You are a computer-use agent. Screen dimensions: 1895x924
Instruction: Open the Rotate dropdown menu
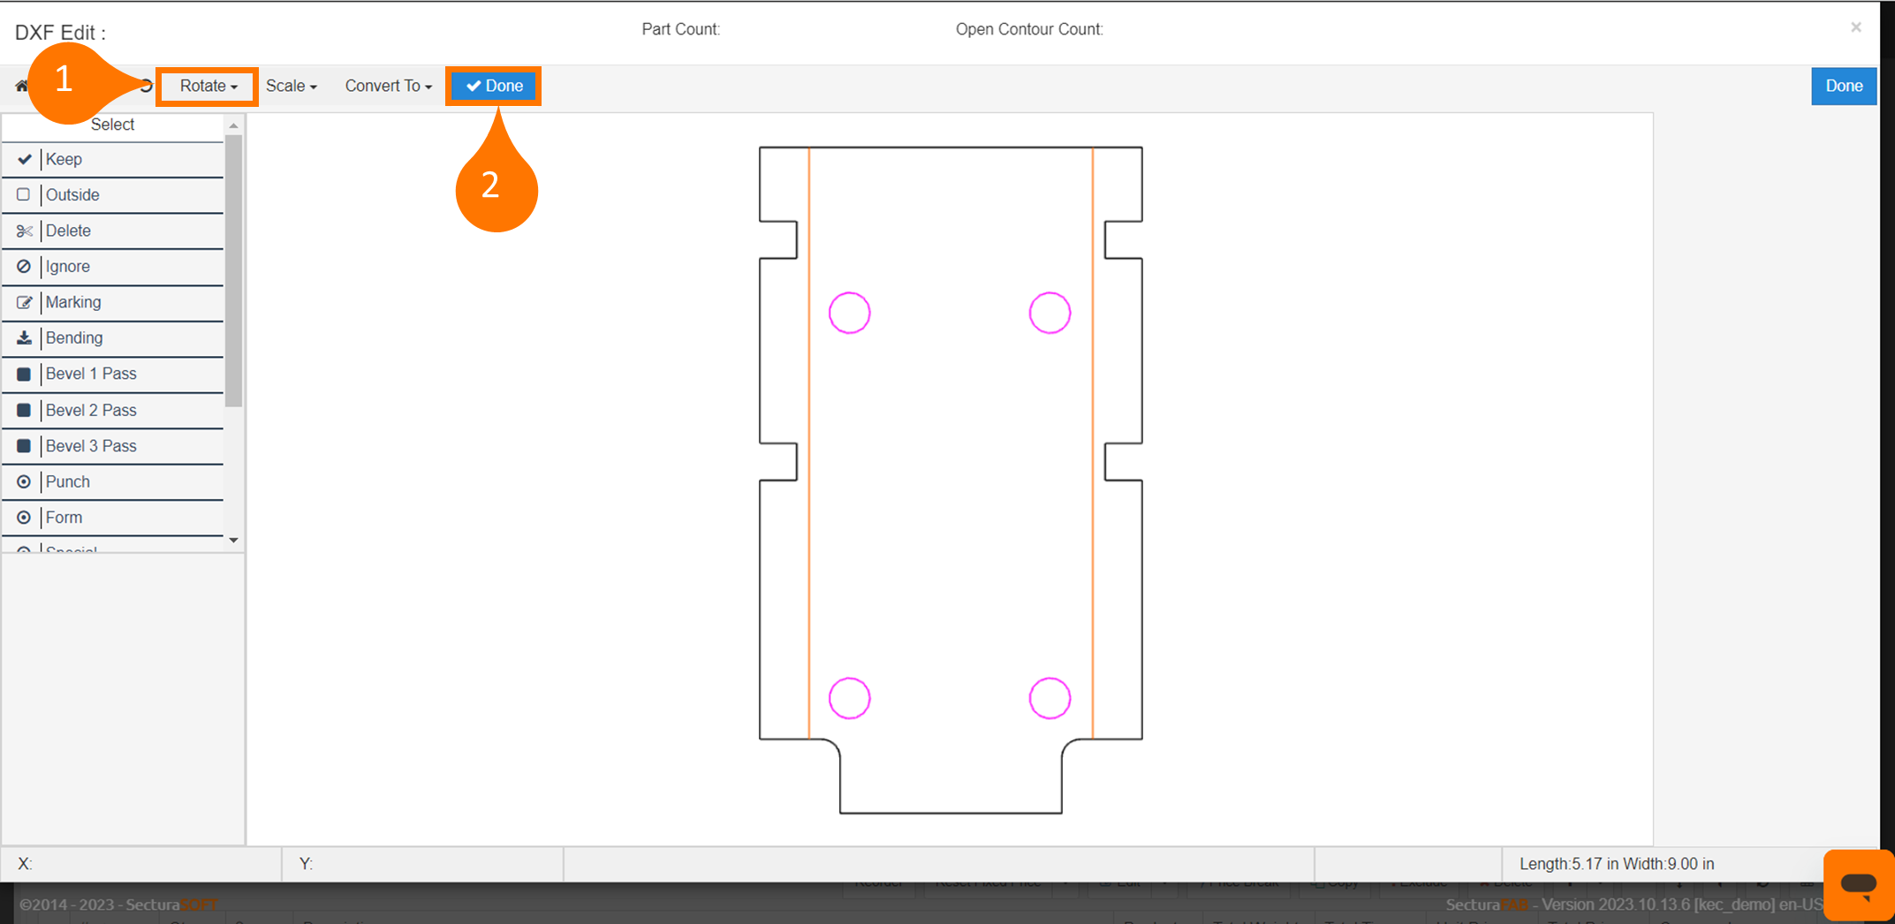pyautogui.click(x=208, y=86)
